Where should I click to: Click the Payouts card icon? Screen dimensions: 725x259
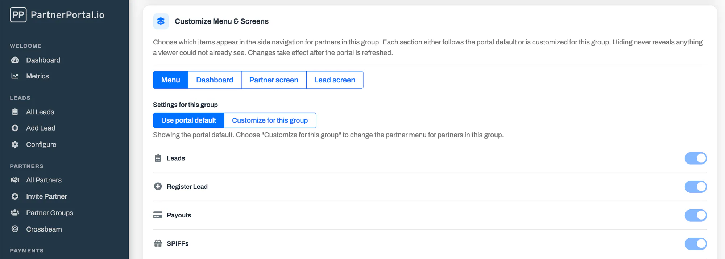[158, 215]
